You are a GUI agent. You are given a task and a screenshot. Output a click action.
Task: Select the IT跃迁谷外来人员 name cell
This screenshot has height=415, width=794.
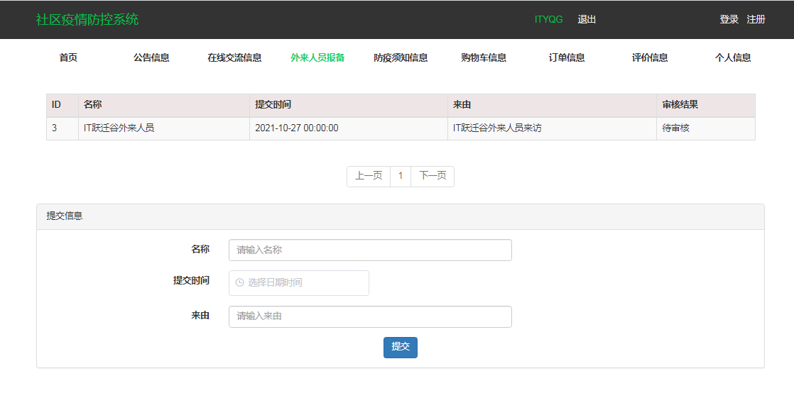pos(164,128)
